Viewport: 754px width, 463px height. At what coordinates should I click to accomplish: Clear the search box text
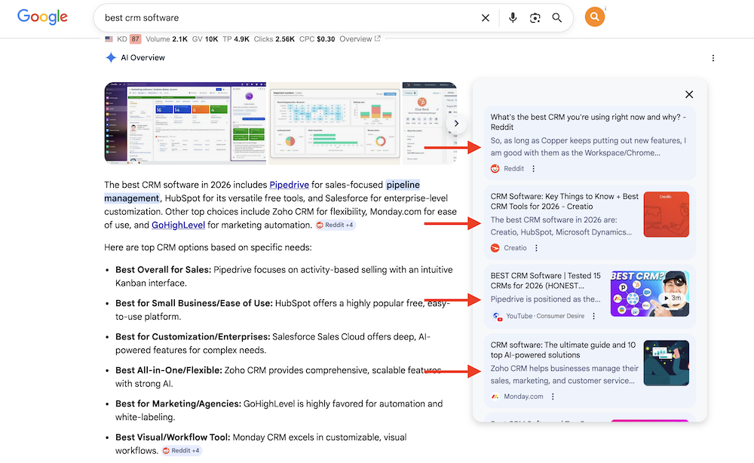[485, 18]
